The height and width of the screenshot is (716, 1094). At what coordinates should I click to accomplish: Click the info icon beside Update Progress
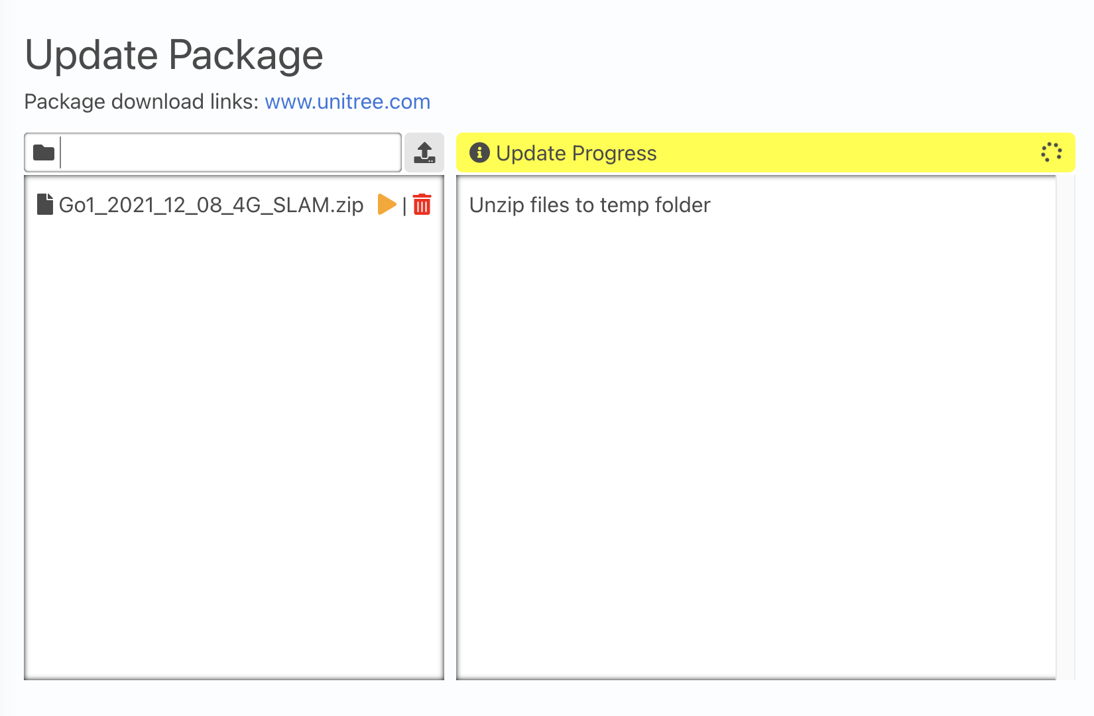coord(479,152)
